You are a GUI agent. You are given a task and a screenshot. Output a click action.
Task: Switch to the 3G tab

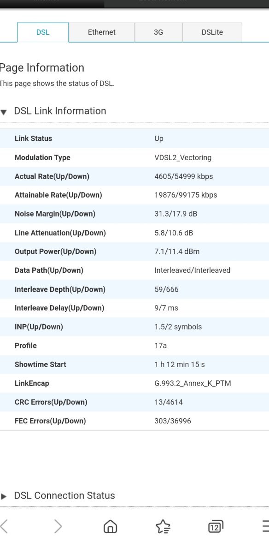158,32
